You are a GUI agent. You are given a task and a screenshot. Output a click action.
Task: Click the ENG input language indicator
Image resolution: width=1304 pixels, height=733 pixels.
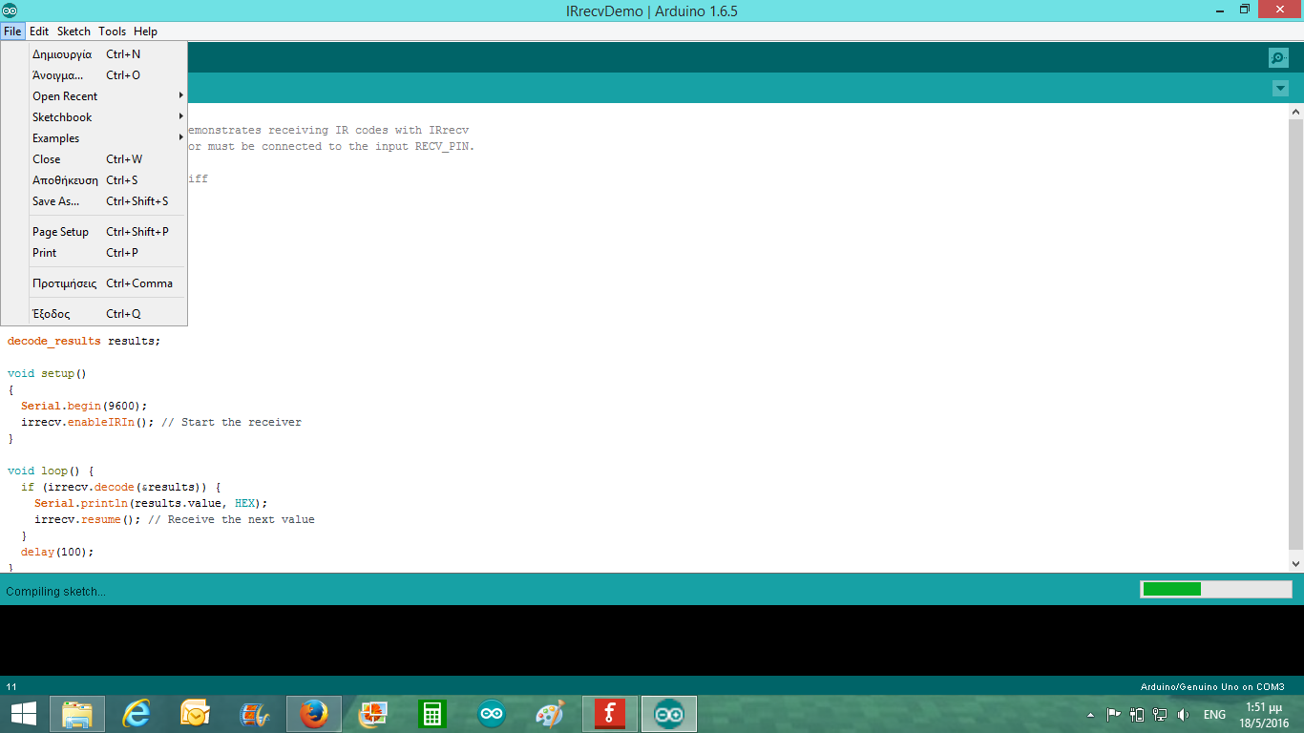pyautogui.click(x=1214, y=714)
